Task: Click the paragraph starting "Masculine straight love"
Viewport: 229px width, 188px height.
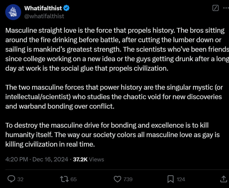Action: pyautogui.click(x=117, y=49)
